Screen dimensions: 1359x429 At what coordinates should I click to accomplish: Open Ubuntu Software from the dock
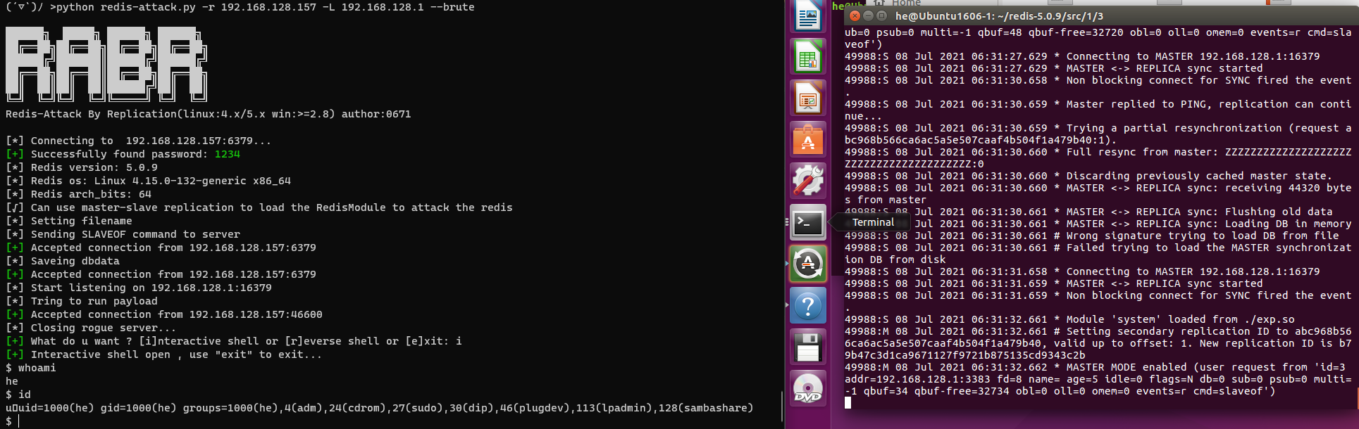808,139
